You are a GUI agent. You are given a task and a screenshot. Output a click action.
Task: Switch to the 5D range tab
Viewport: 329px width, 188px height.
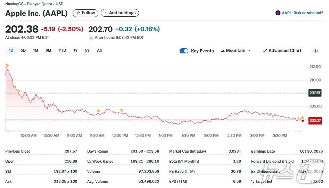tap(23, 50)
